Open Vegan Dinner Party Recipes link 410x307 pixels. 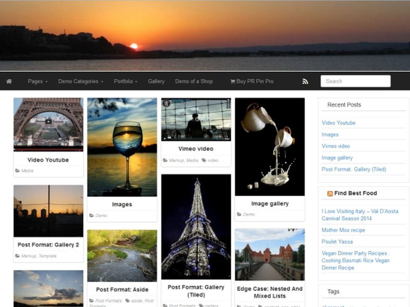coord(356,260)
